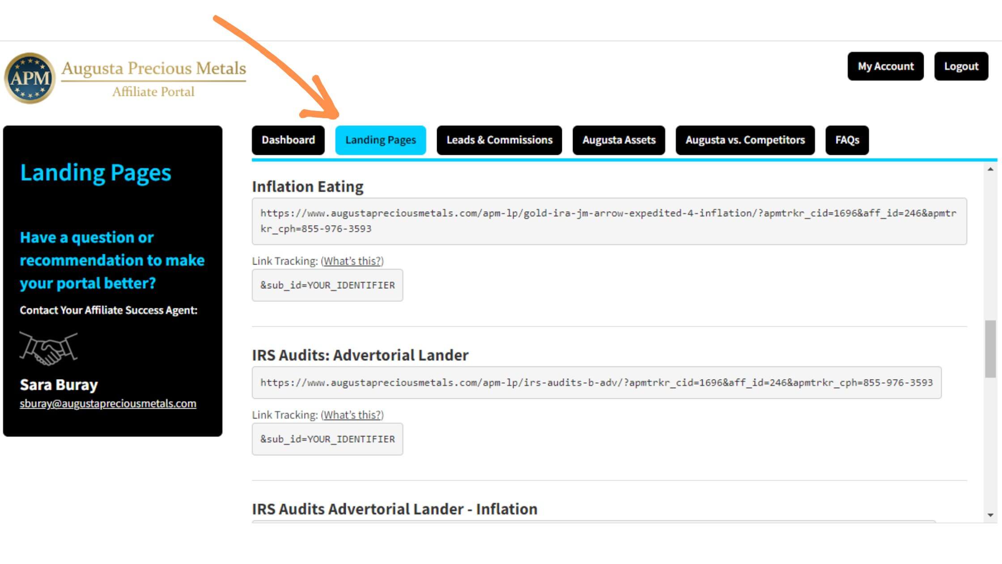Open the FAQs tab

coord(847,140)
